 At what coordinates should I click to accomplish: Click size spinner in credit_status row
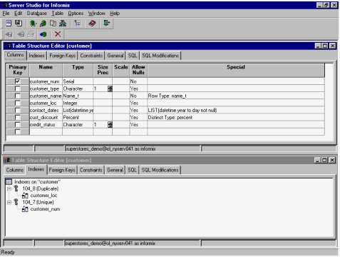tap(110, 124)
